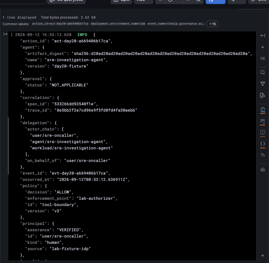The height and width of the screenshot is (263, 269).
Task: Click policy version "v3"
Action: tap(57, 211)
